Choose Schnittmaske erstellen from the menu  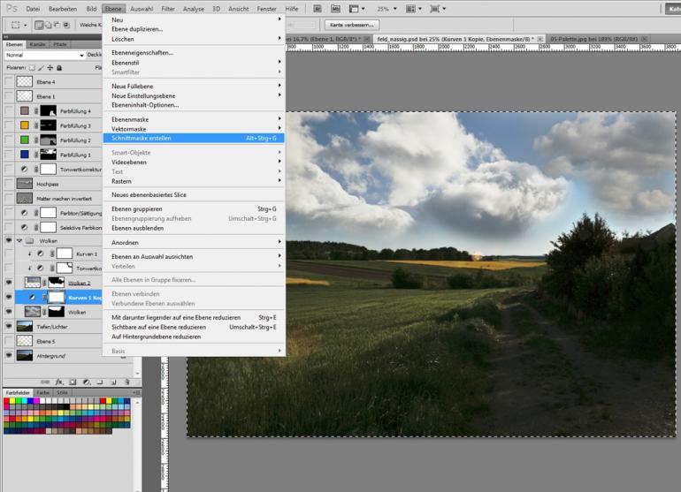point(142,138)
